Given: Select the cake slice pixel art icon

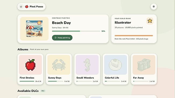Looking at the screenshot, I should [115, 65].
